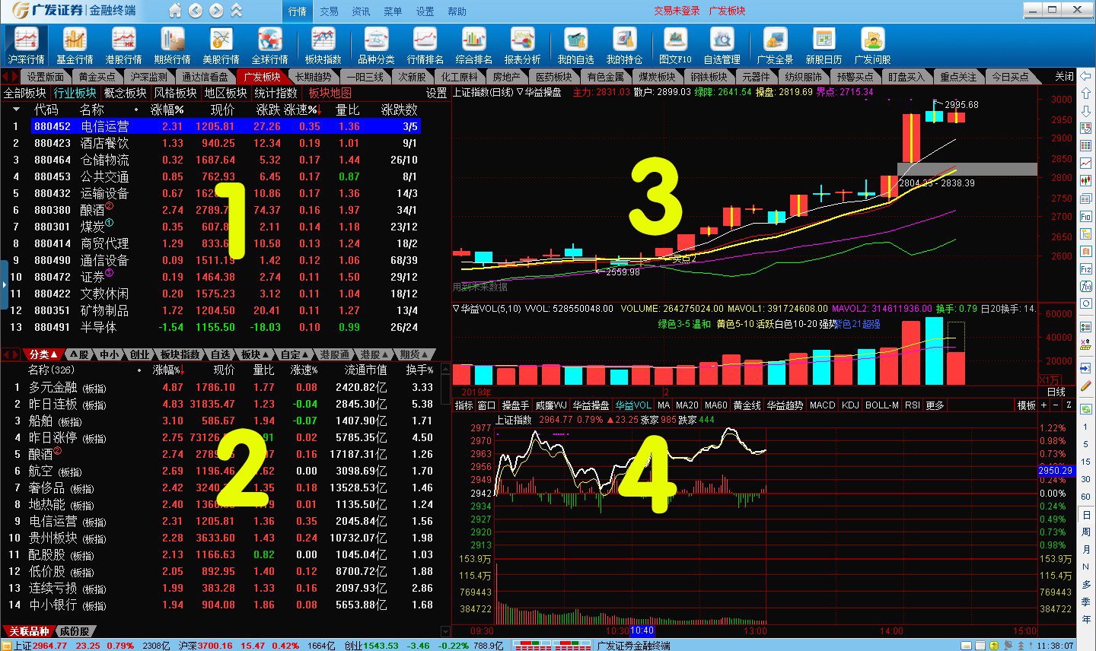1096x651 pixels.
Task: Open the 品种分类 category icon
Action: (x=376, y=46)
